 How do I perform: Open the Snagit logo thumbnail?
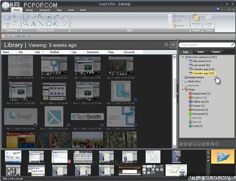pos(21,116)
